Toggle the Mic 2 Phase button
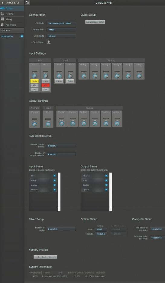165x283 pixels. point(46,81)
